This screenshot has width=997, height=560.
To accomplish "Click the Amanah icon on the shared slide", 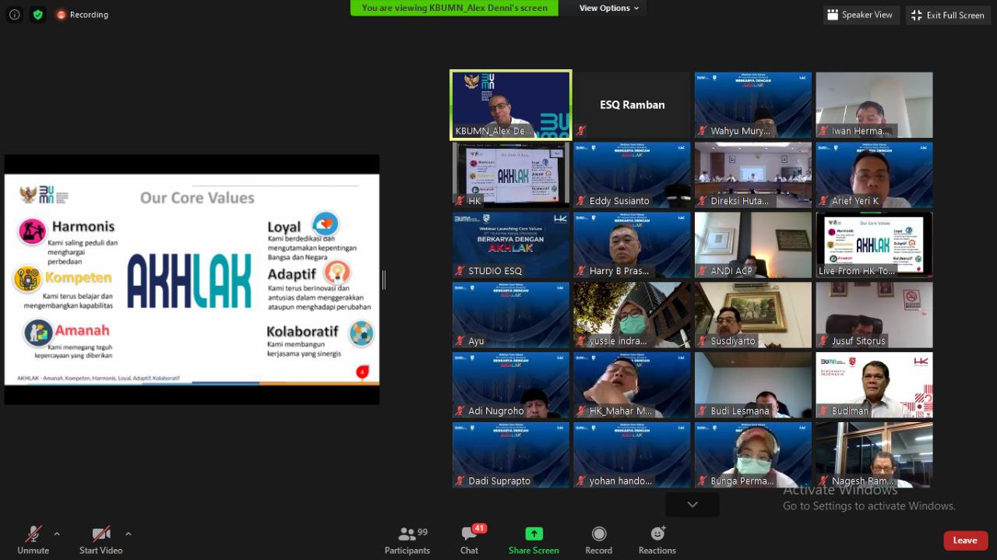I will click(x=37, y=333).
